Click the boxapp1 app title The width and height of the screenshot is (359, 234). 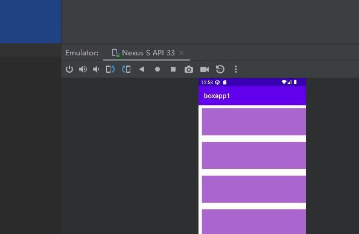point(217,96)
